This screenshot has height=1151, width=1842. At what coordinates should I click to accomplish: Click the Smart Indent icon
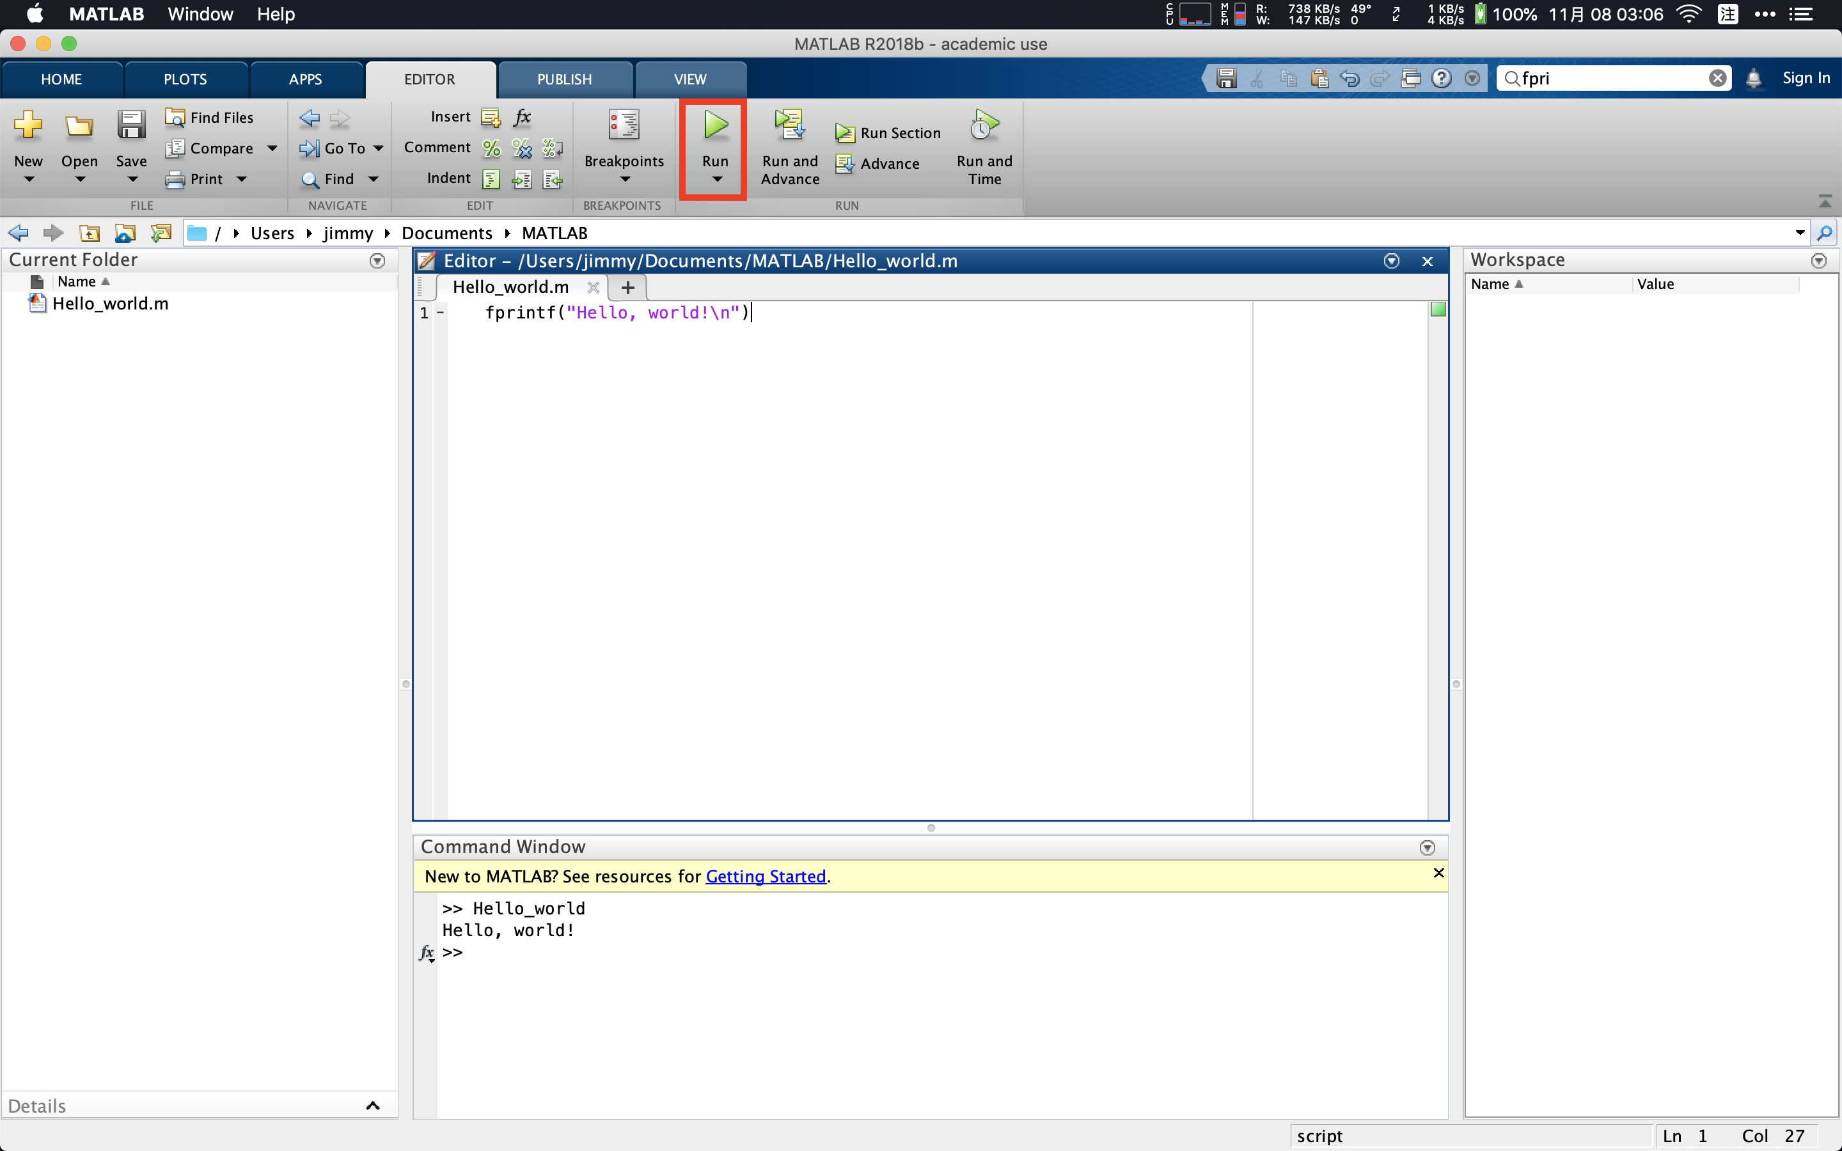point(492,179)
